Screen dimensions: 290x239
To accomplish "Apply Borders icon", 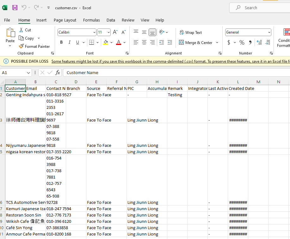I will [x=91, y=42].
